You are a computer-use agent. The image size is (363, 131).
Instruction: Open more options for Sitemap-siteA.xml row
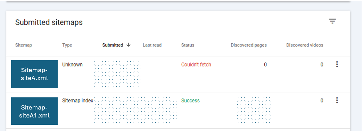pos(337,64)
